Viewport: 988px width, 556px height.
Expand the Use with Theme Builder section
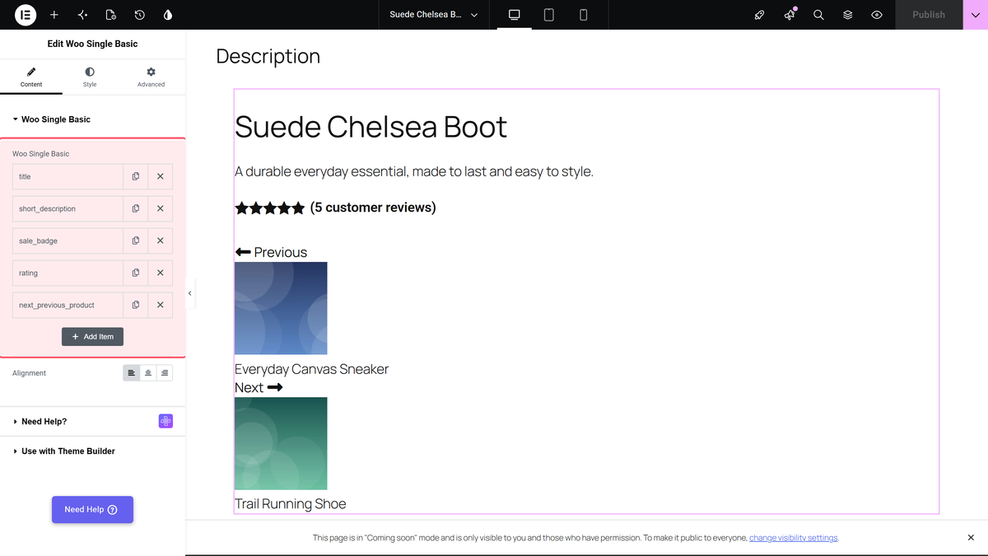(x=92, y=451)
